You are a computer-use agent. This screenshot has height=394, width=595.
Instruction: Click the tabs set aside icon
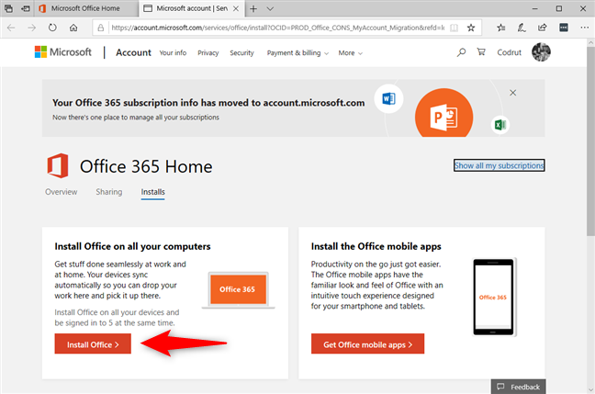click(x=8, y=8)
